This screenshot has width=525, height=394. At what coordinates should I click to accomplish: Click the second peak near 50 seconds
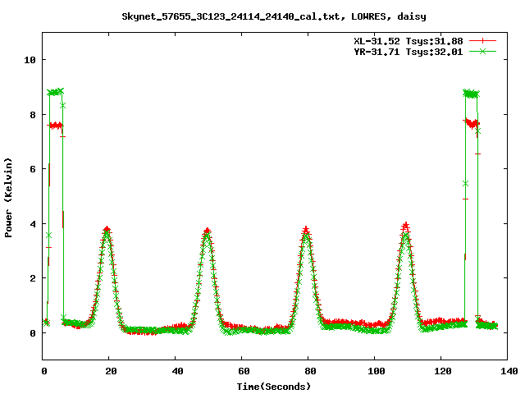207,232
